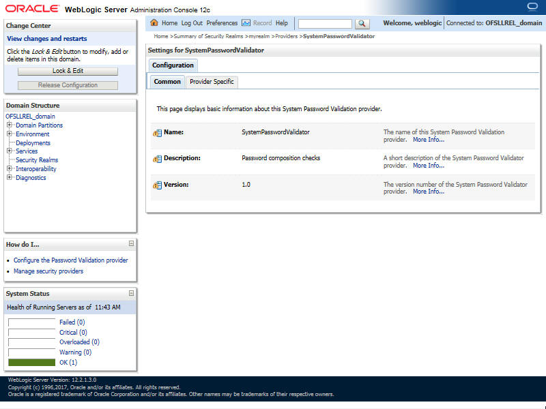546x409 pixels.
Task: Click myrealm in the breadcrumb
Action: pos(259,36)
